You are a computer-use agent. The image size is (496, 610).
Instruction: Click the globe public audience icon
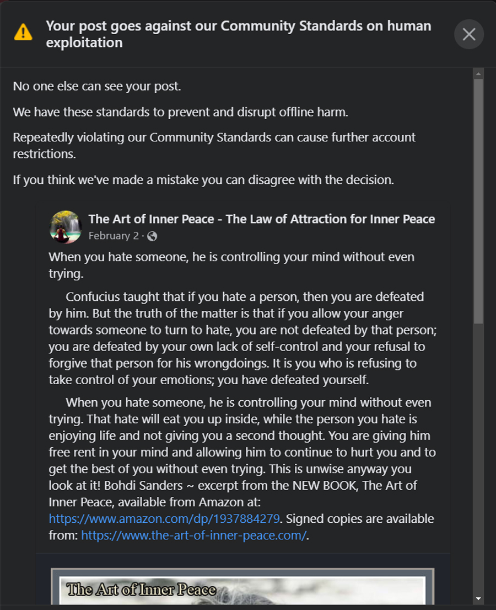pos(152,236)
